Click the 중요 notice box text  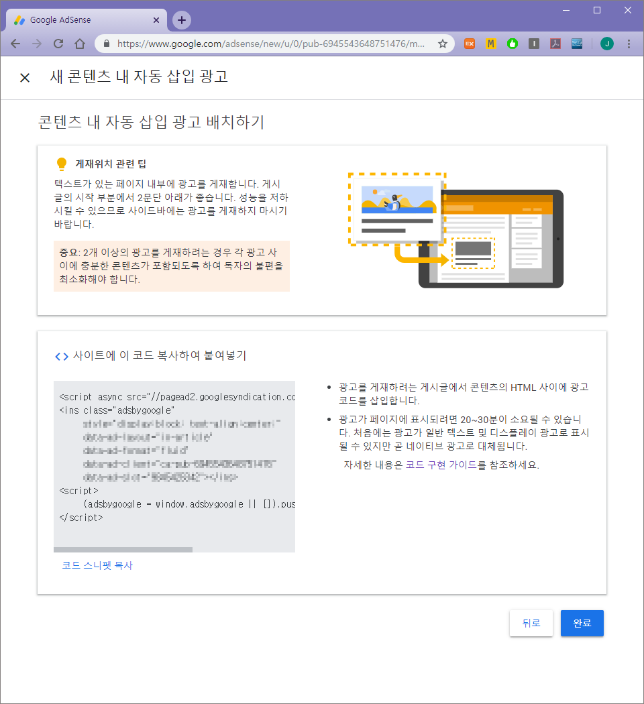(x=172, y=266)
